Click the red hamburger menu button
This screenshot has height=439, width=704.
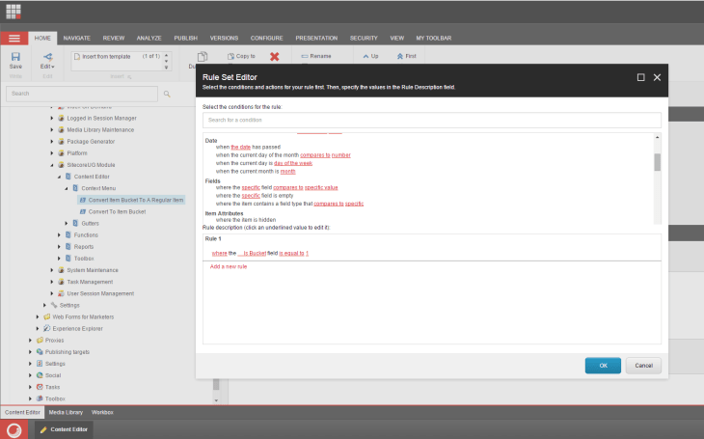click(14, 38)
